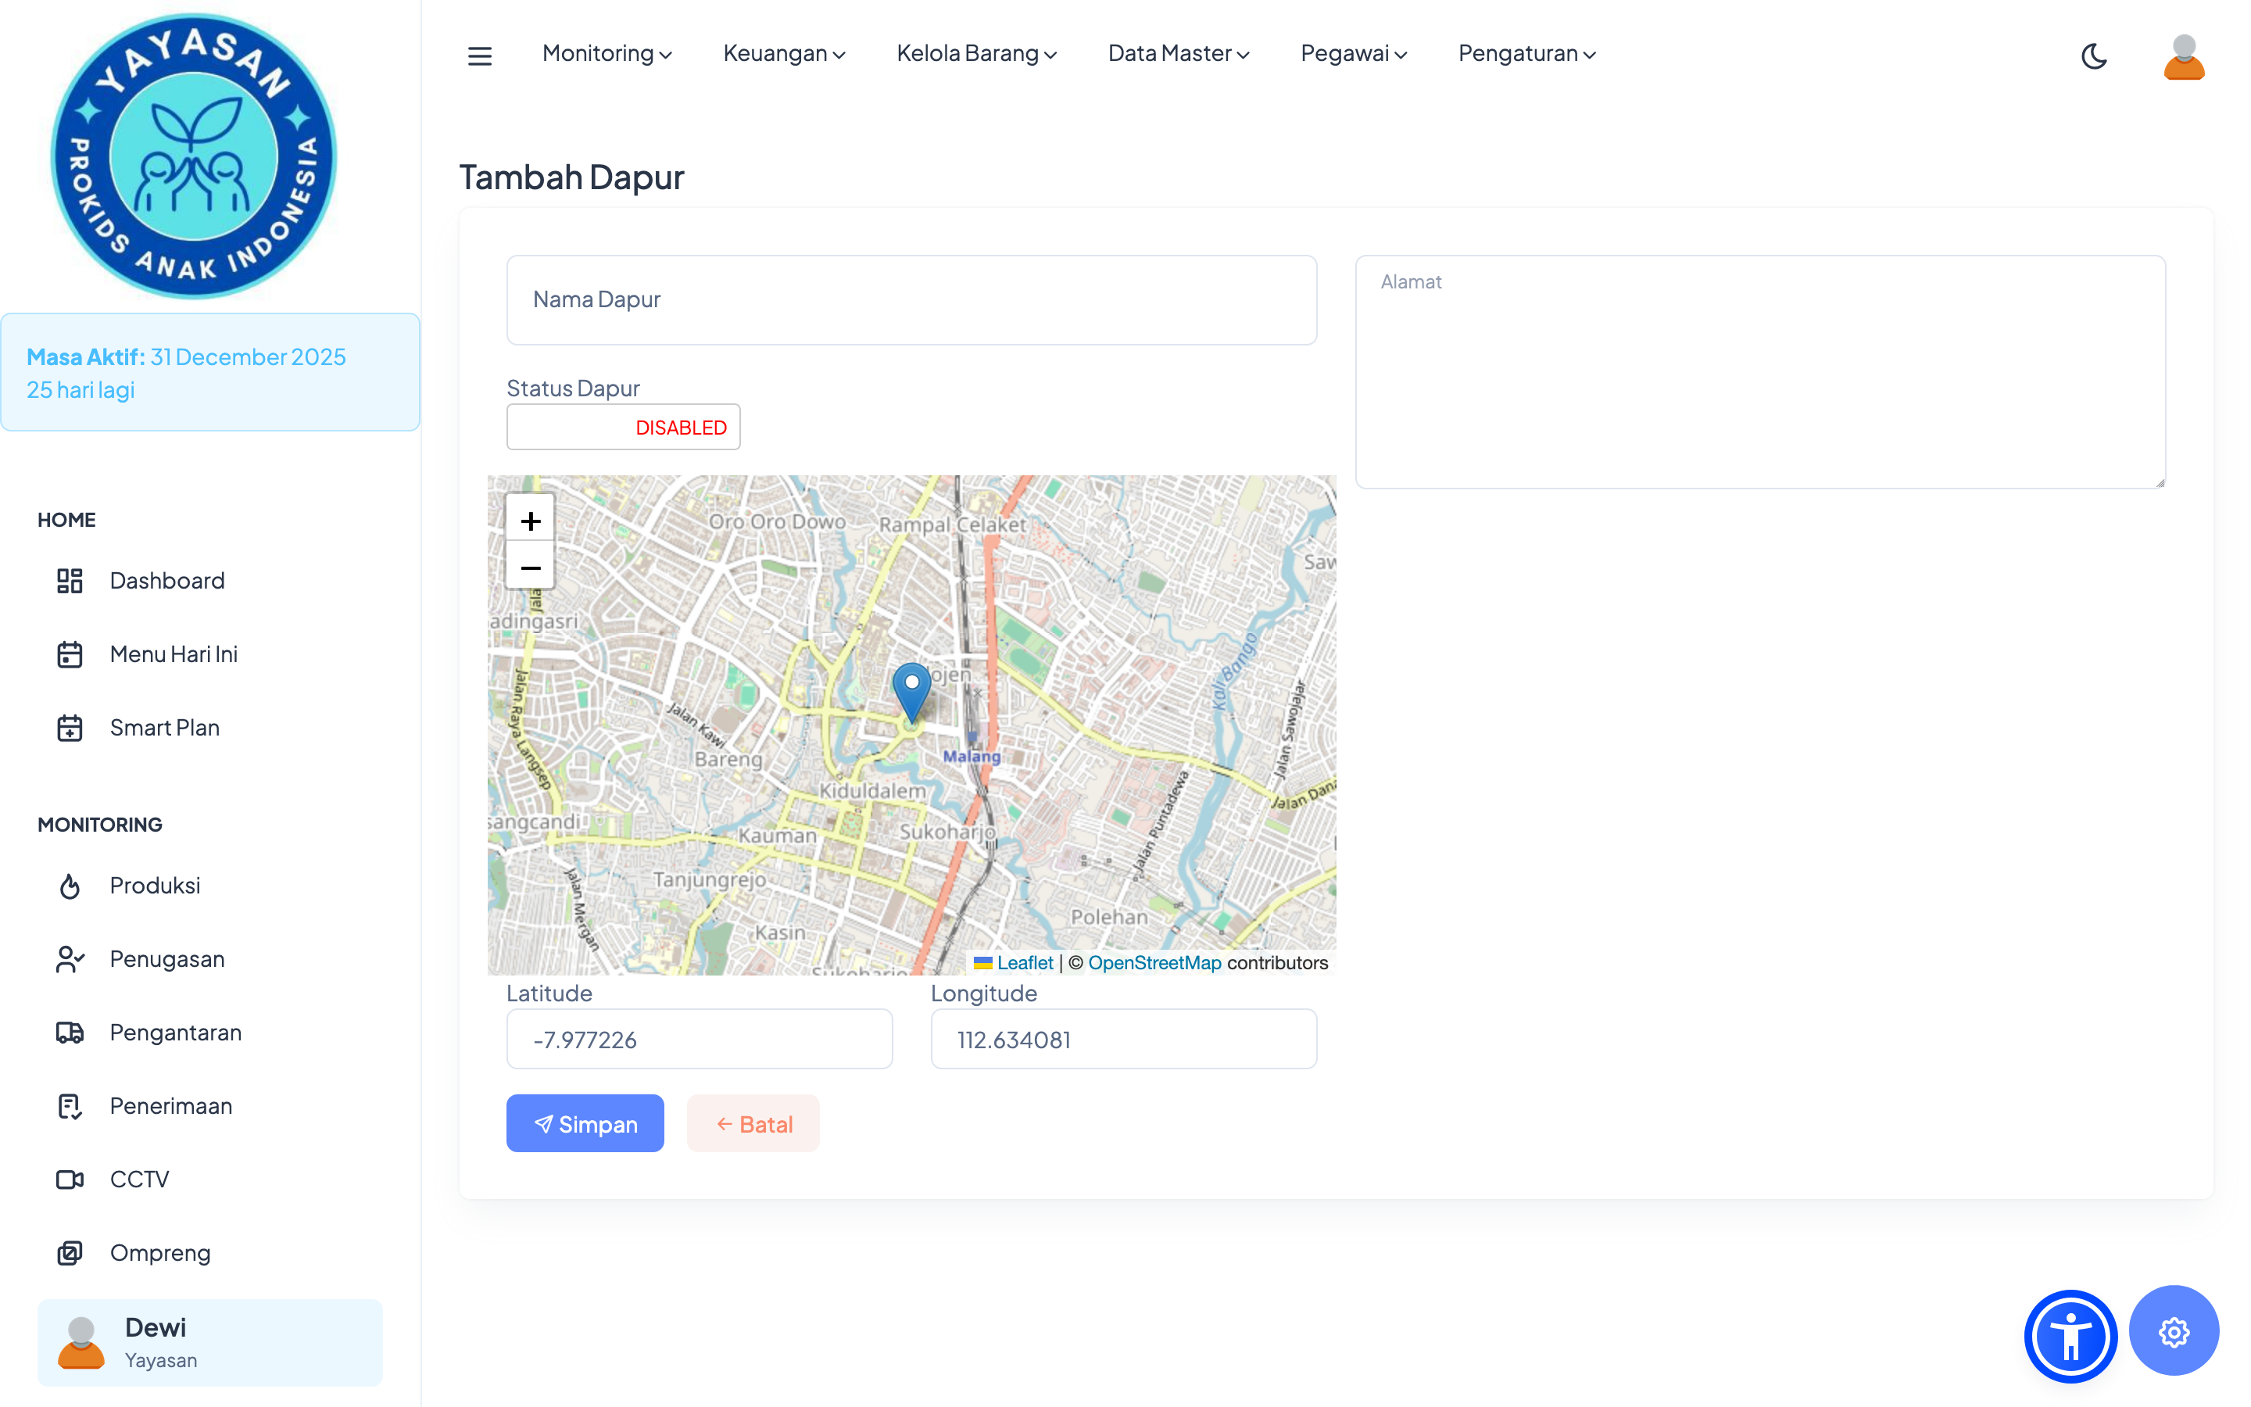Image resolution: width=2251 pixels, height=1407 pixels.
Task: Toggle the Status Dapur DISABLED switch
Action: coord(623,427)
